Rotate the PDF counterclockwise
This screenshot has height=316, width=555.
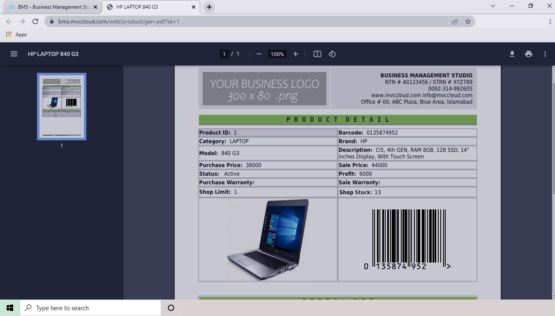(x=332, y=54)
